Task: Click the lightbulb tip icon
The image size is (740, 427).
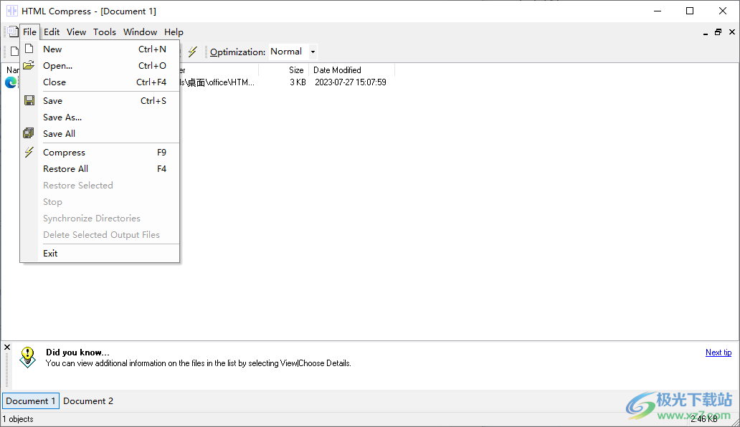Action: [x=28, y=358]
